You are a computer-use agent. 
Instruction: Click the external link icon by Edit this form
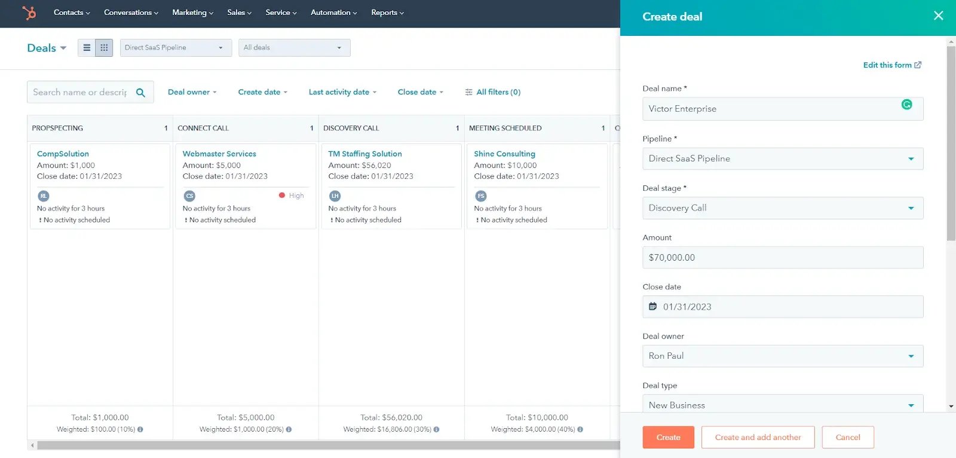point(918,65)
